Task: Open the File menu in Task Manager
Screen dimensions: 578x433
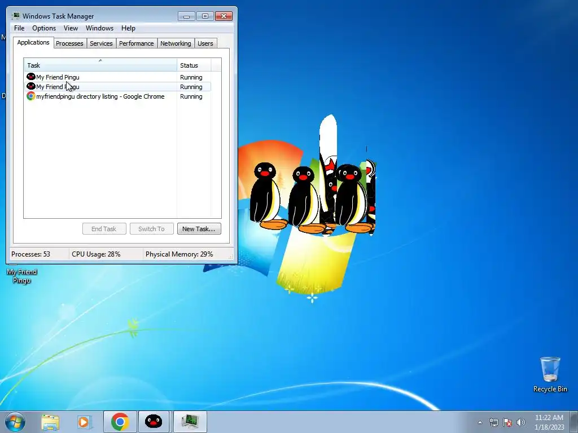Action: coord(19,28)
